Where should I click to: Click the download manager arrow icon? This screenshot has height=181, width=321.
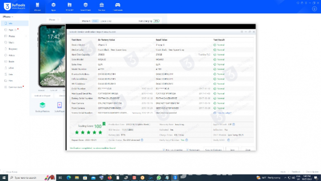pos(314,9)
